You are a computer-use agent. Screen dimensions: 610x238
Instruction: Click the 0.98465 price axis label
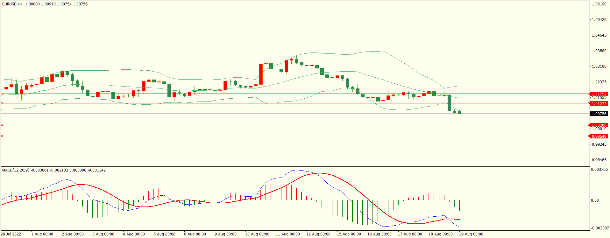[x=599, y=160]
